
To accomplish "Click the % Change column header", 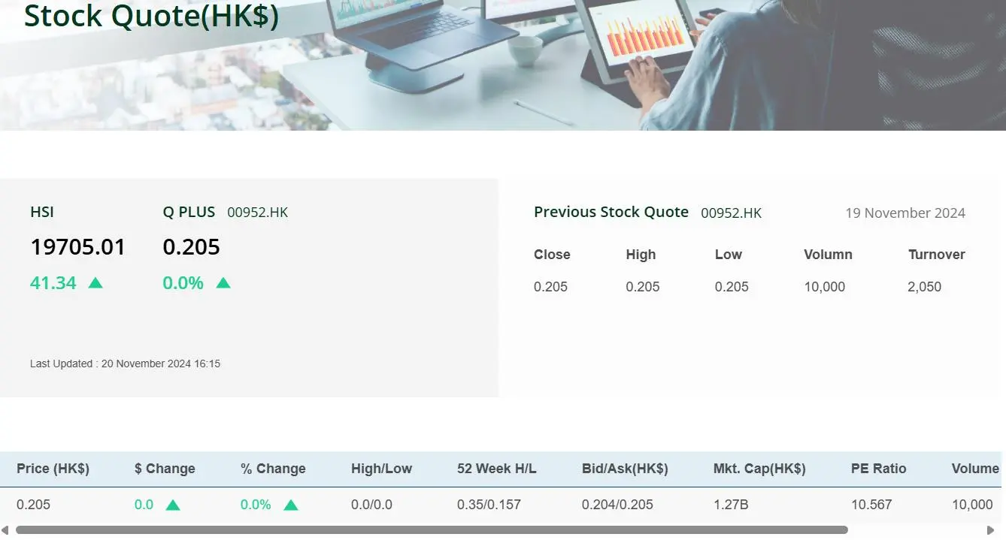I will click(x=273, y=469).
